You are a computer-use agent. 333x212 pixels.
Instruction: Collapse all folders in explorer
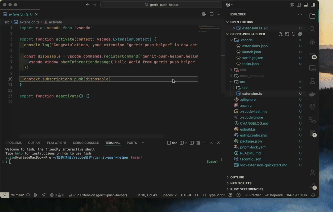click(x=300, y=34)
